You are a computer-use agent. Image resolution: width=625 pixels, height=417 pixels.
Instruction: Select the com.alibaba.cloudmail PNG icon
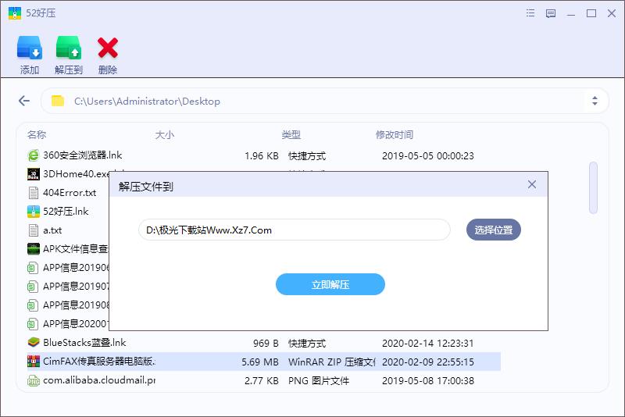click(x=34, y=380)
